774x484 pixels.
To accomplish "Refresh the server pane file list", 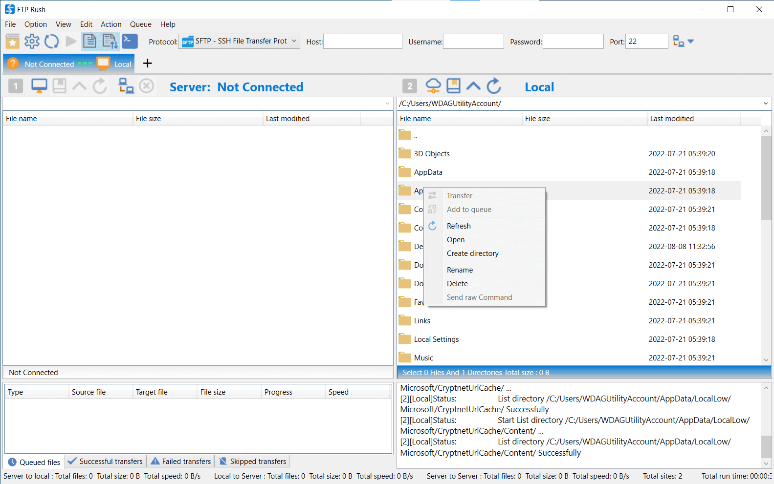I will pyautogui.click(x=100, y=86).
